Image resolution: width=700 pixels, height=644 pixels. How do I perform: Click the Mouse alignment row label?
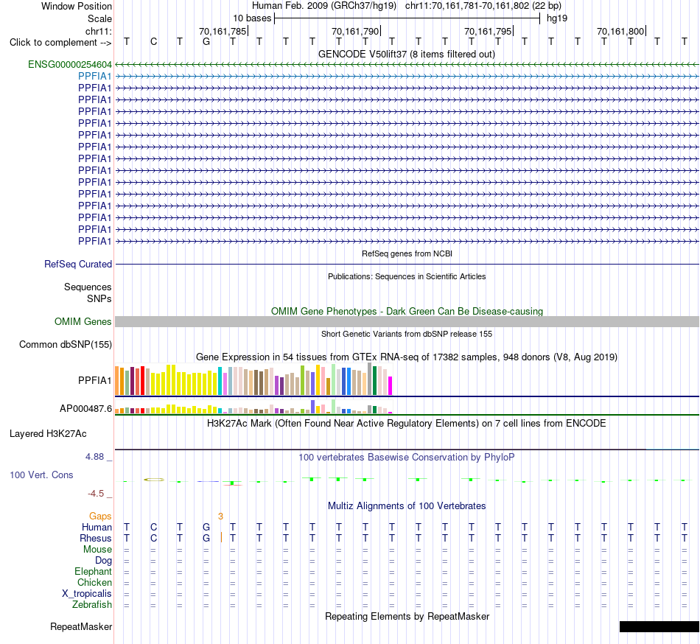click(x=97, y=550)
